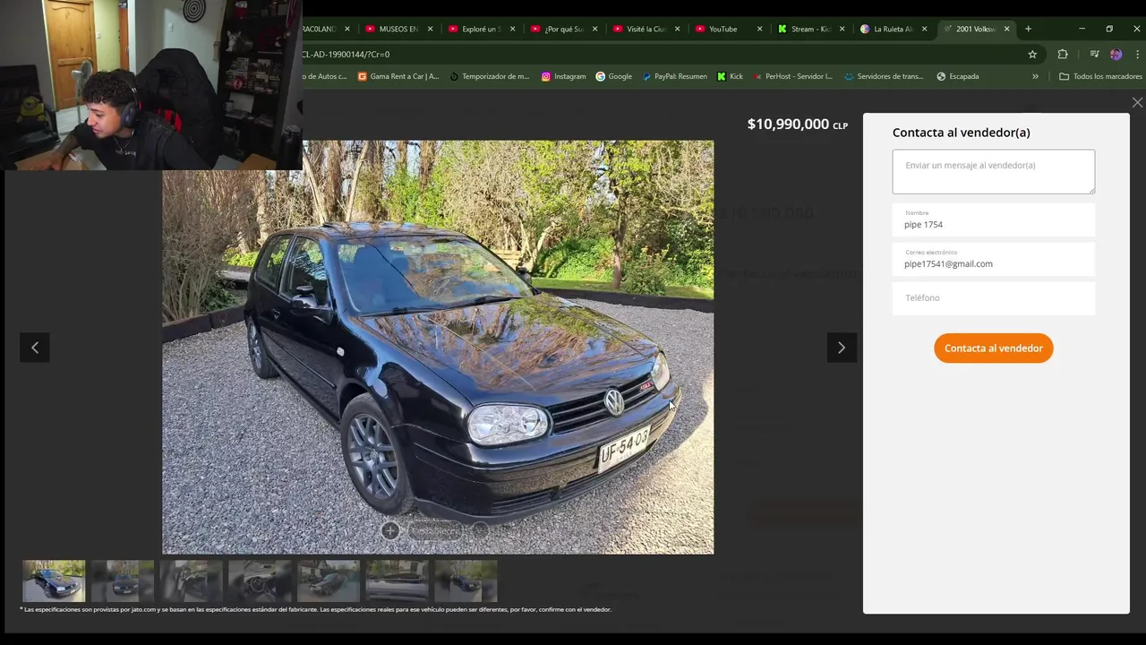Click the Nombre field with pipe 1754
1146x645 pixels.
(993, 220)
